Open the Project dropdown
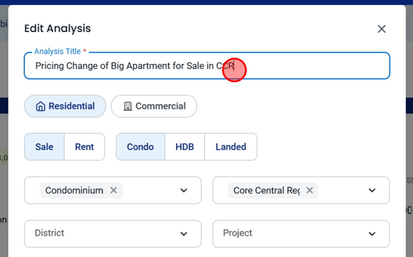Screen dimensions: 413x257 pos(301,234)
